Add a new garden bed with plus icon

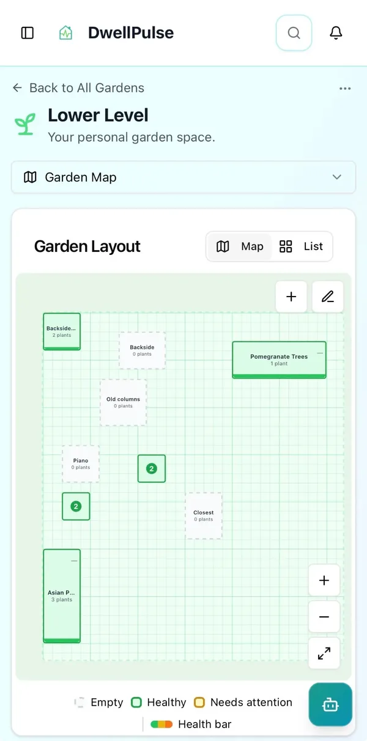coord(291,297)
